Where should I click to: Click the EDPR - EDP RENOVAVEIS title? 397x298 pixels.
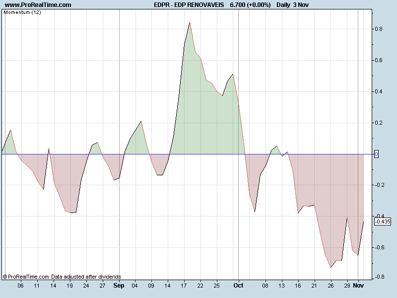tap(189, 5)
